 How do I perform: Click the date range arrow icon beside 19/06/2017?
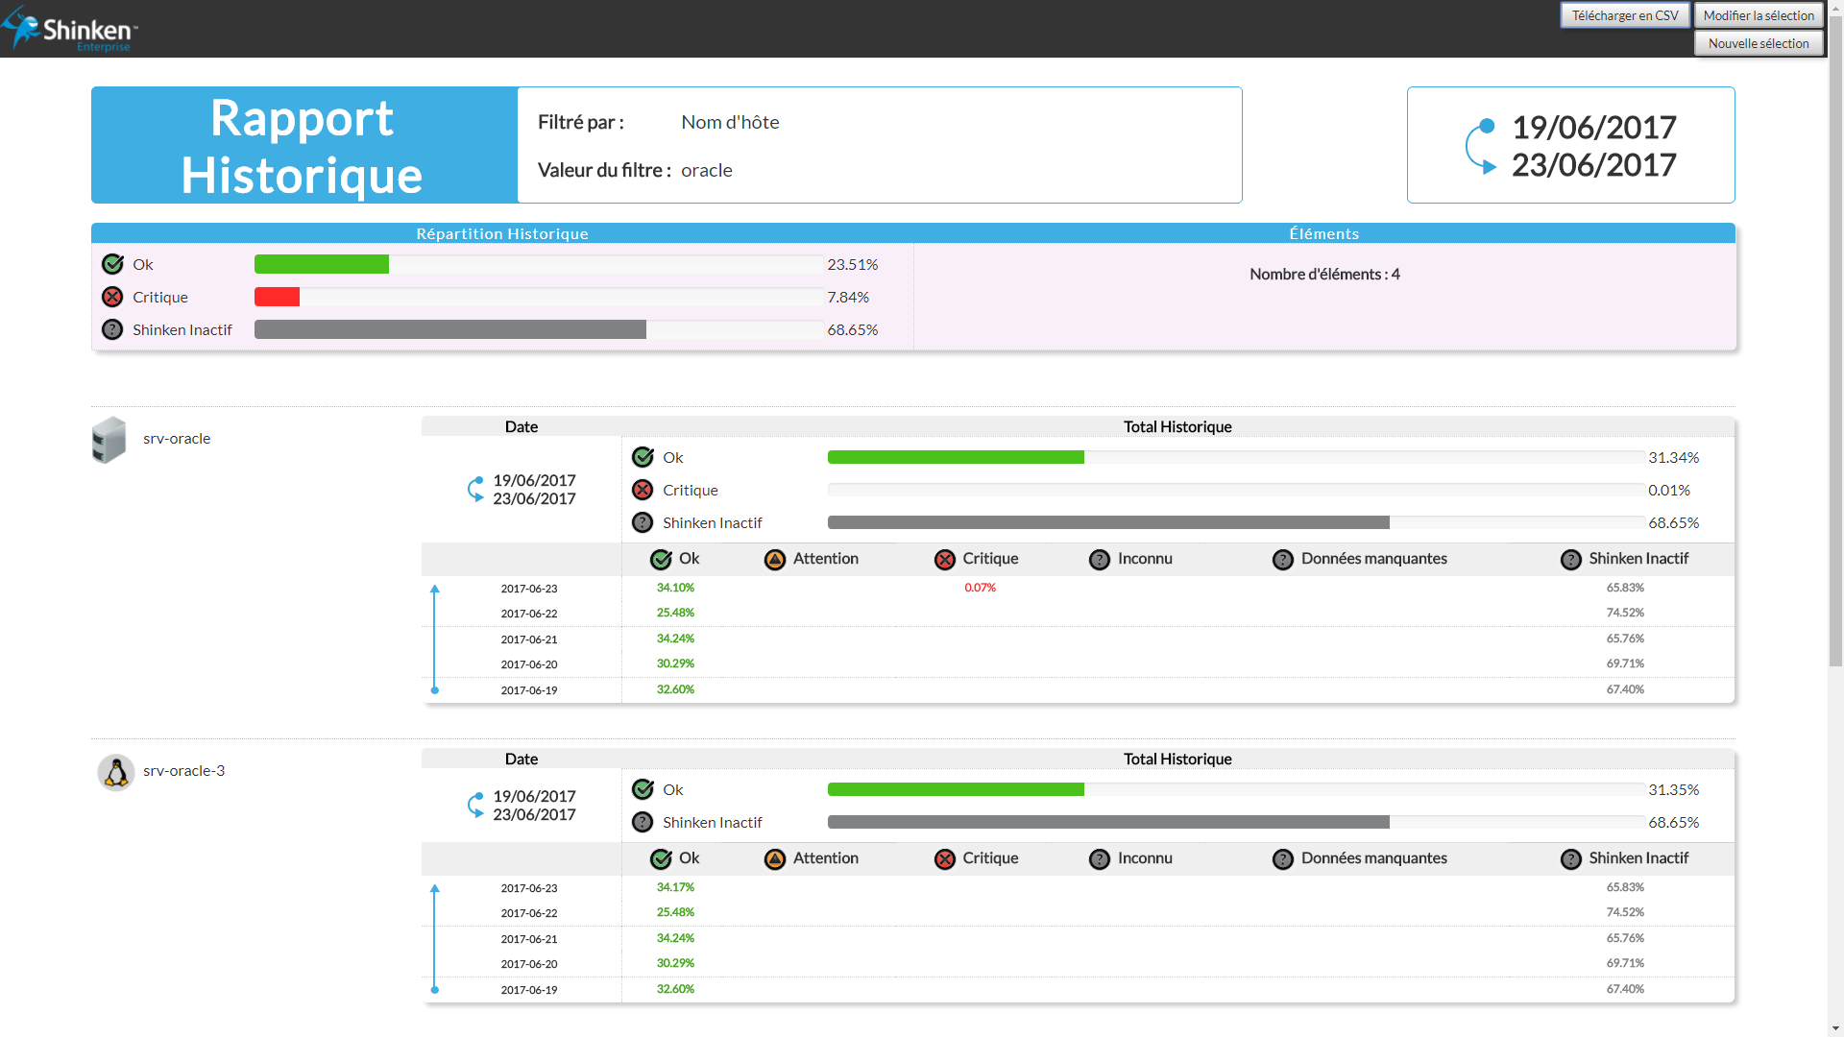[1480, 147]
